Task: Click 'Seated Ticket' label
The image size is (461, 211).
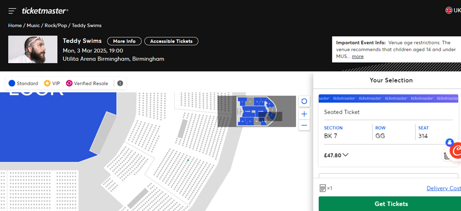Action: point(342,112)
